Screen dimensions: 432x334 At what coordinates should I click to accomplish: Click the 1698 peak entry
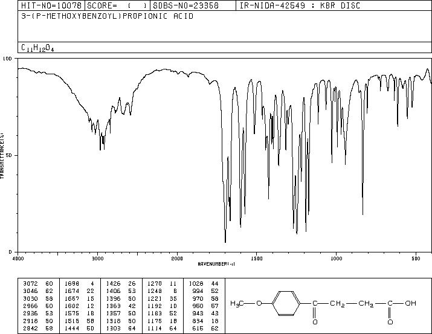click(x=79, y=283)
